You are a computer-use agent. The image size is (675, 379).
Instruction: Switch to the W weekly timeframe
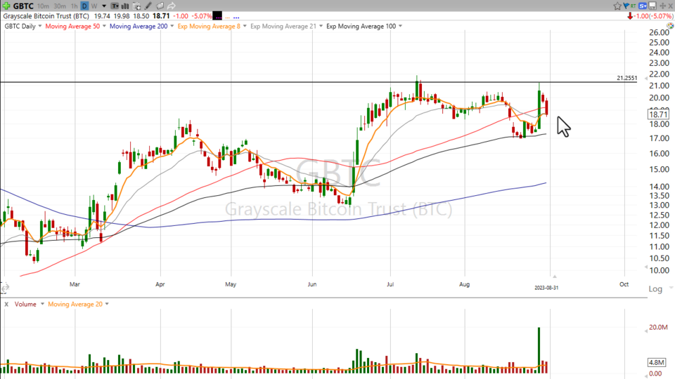coord(94,6)
